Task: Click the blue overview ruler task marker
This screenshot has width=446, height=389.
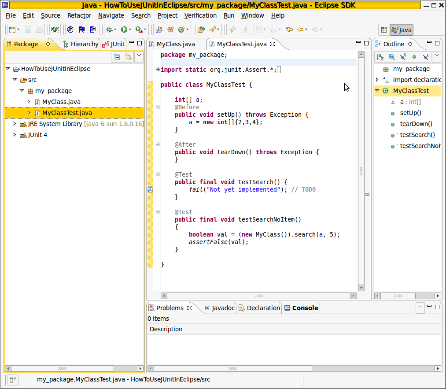Action: (x=368, y=195)
